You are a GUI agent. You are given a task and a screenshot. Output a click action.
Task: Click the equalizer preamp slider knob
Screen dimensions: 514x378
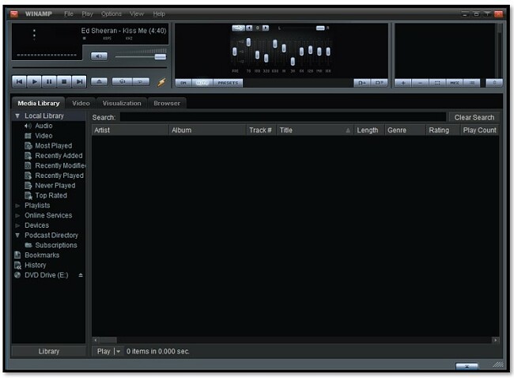pyautogui.click(x=235, y=51)
